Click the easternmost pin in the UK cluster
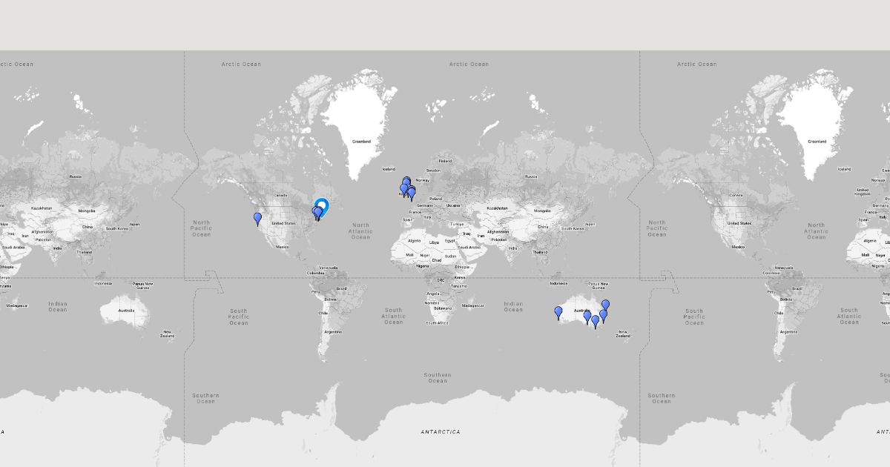The height and width of the screenshot is (467, 890). 412,193
